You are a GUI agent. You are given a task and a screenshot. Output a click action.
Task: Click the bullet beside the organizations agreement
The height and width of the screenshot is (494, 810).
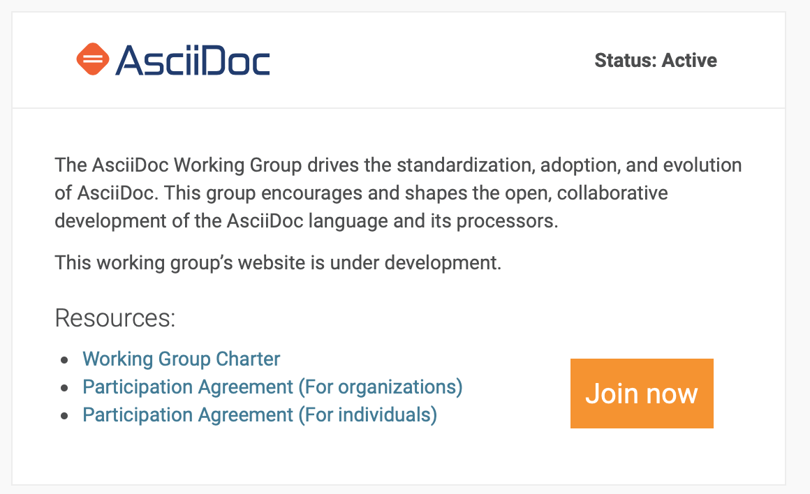click(x=65, y=388)
